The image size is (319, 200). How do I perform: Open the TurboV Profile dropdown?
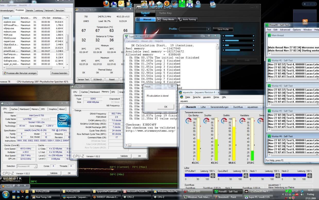point(209,29)
